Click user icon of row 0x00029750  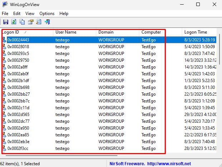tap(4, 60)
